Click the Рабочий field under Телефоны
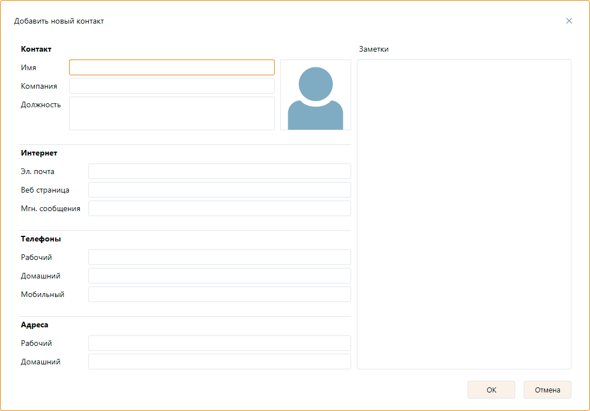 click(x=219, y=257)
